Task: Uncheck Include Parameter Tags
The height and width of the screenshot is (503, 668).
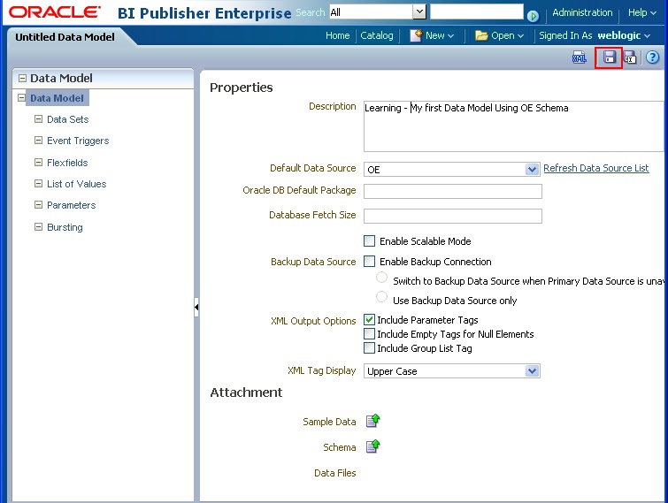Action: (x=369, y=319)
